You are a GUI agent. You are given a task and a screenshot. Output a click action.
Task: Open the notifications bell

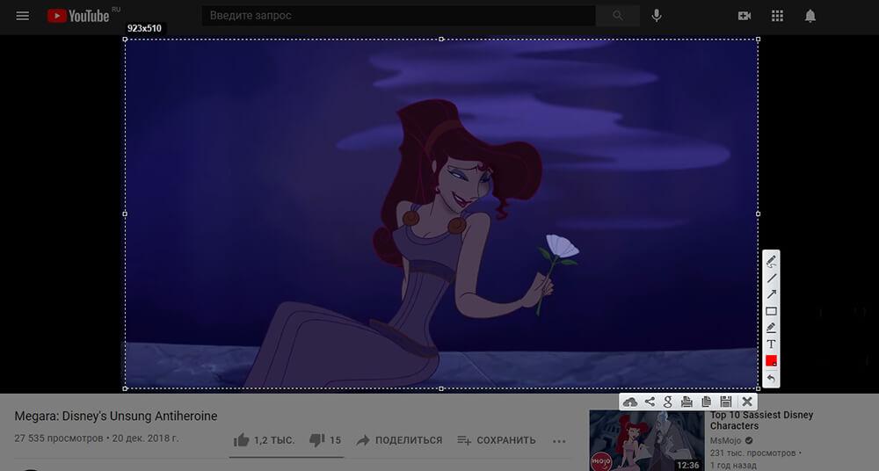click(x=810, y=16)
